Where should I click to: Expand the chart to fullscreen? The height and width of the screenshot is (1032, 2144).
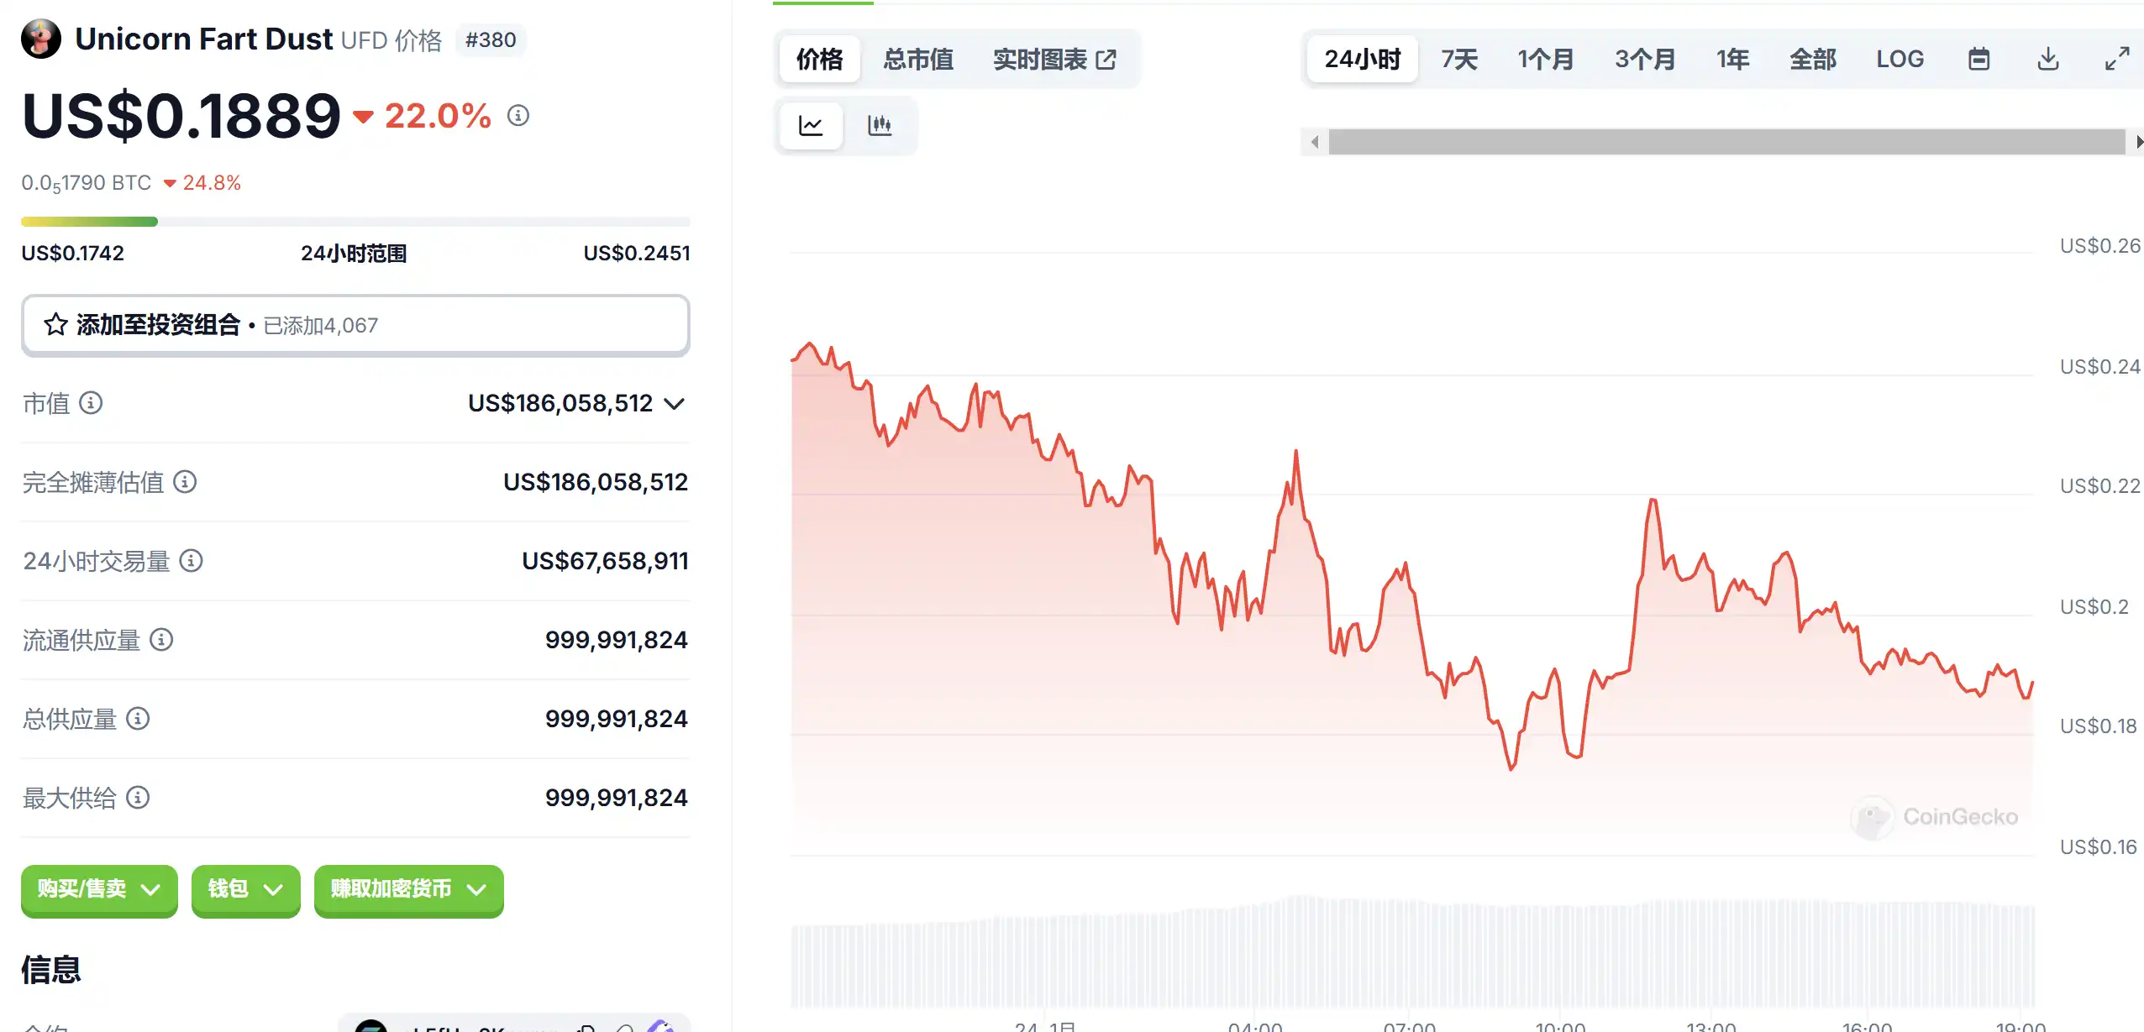(2117, 59)
